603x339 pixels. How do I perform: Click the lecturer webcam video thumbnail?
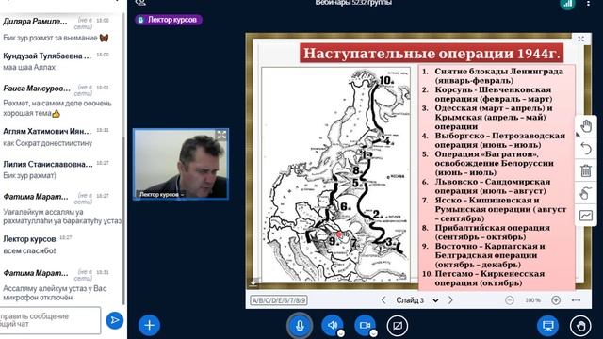(x=181, y=164)
